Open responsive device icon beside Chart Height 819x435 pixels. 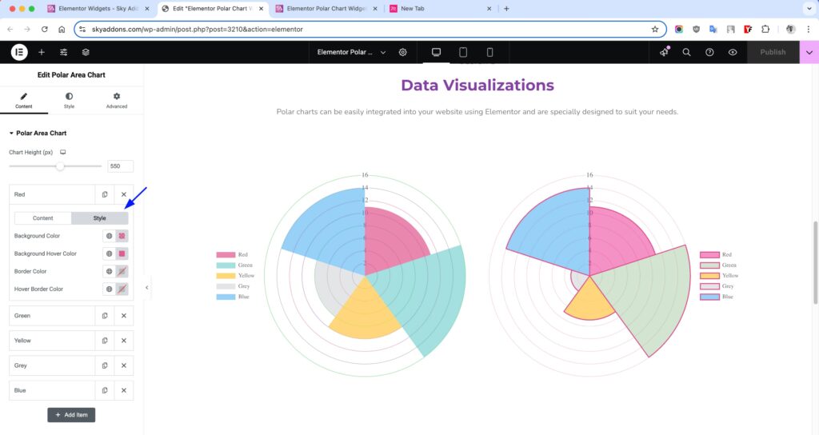(62, 152)
